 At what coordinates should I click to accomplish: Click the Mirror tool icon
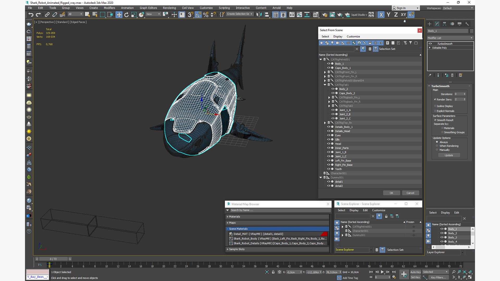(259, 15)
